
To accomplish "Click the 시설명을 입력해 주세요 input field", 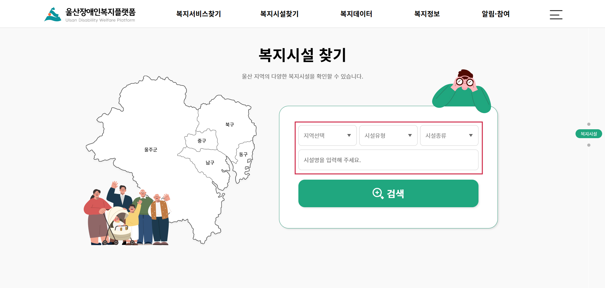I will pos(388,160).
